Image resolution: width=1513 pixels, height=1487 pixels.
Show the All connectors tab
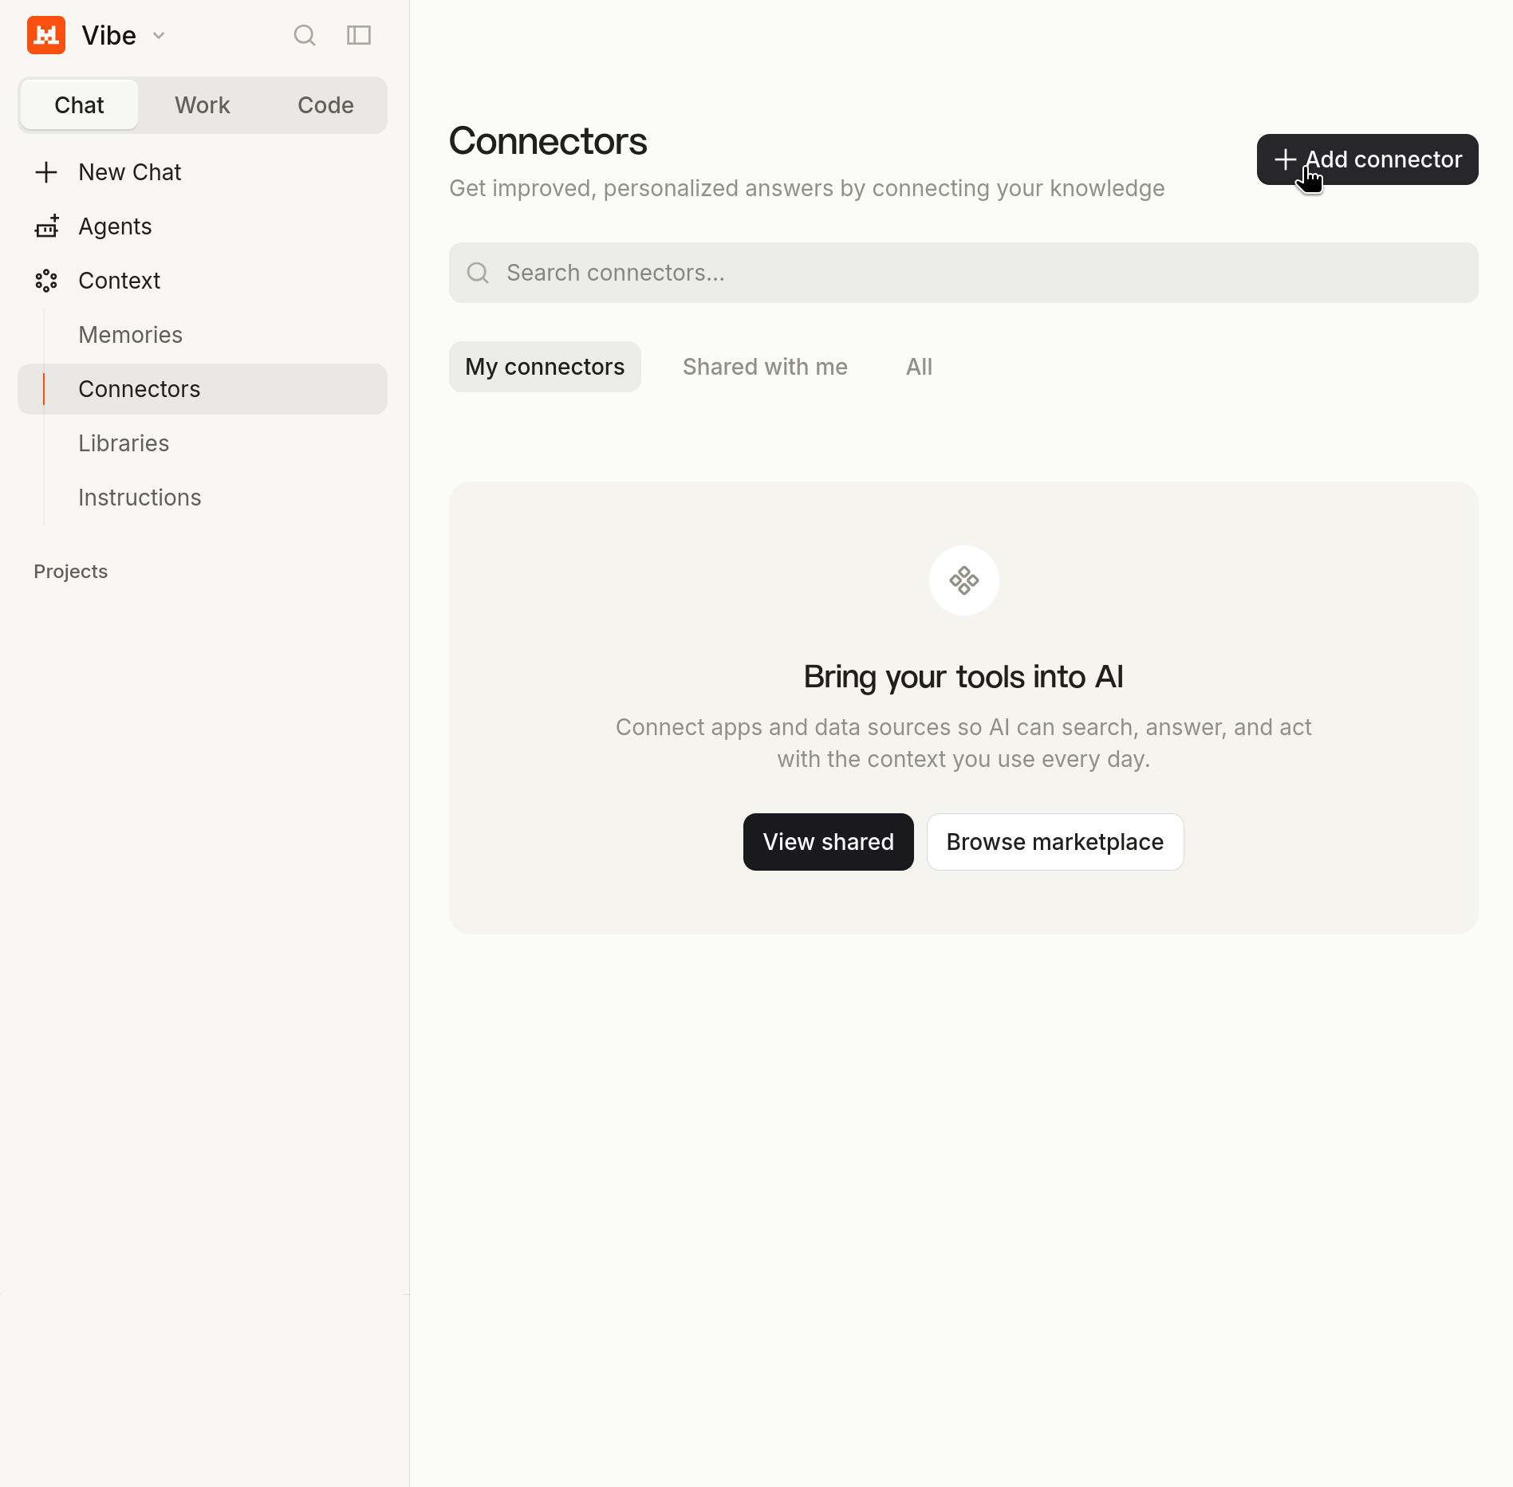coord(919,367)
